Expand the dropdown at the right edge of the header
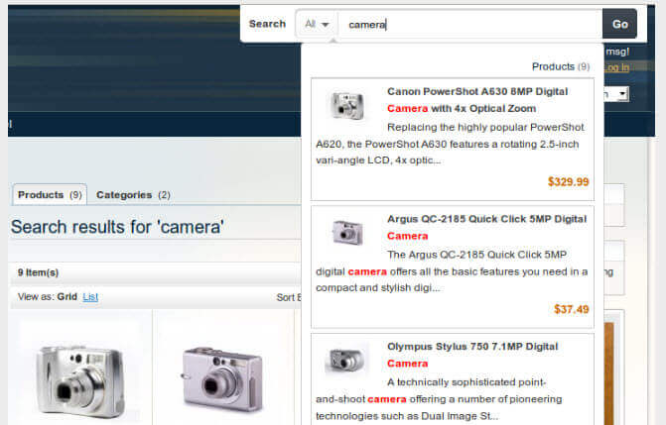Image resolution: width=666 pixels, height=425 pixels. click(x=621, y=94)
